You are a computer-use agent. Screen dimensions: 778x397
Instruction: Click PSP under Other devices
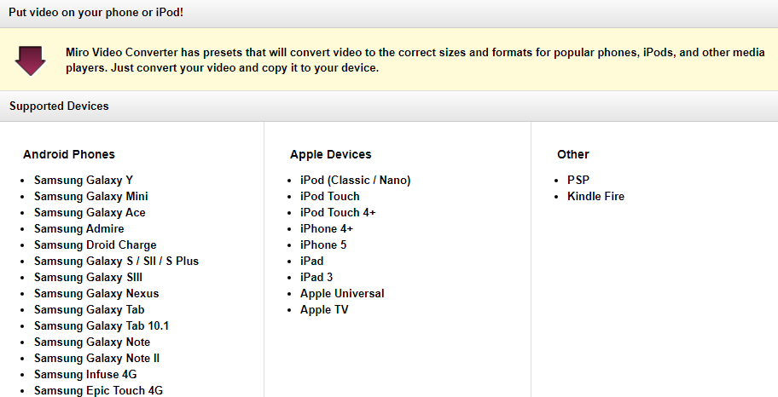tap(578, 180)
